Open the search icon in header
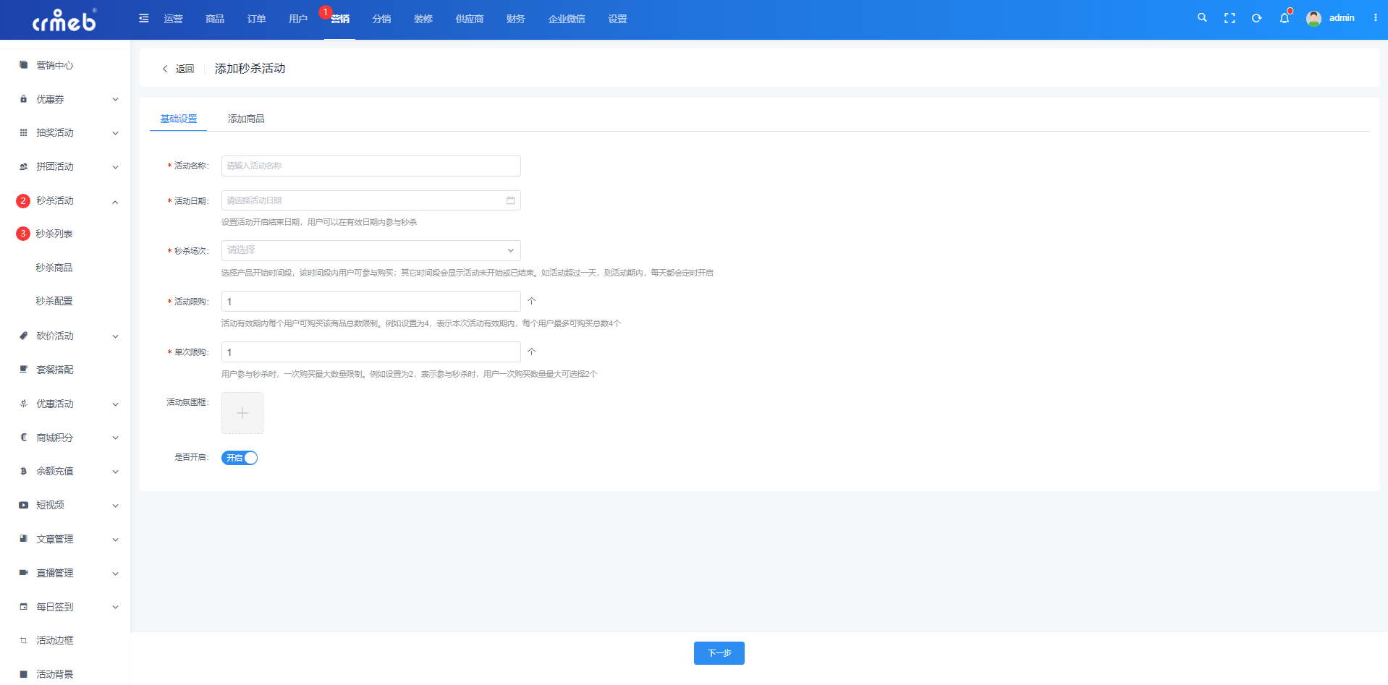1388x685 pixels. pos(1202,18)
